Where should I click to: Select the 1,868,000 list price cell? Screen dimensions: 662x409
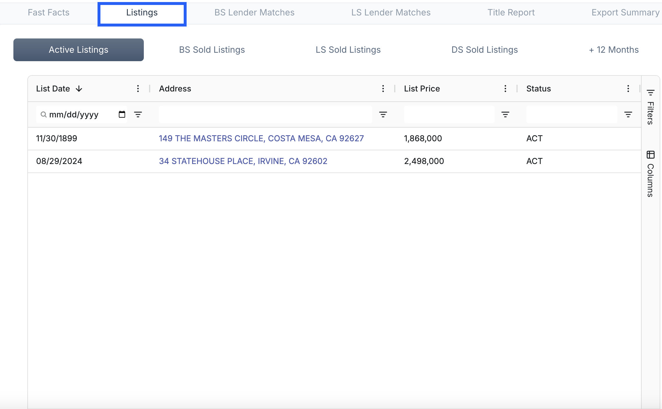point(423,138)
